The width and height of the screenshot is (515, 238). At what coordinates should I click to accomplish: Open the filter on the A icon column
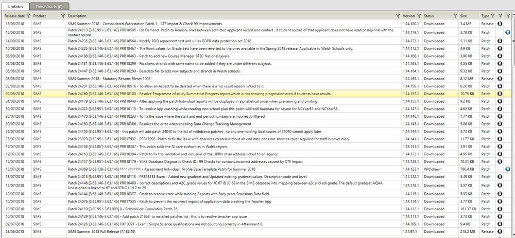500,16
